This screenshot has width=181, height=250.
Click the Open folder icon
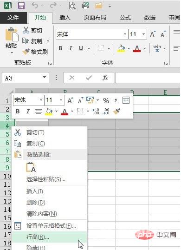click(x=99, y=6)
